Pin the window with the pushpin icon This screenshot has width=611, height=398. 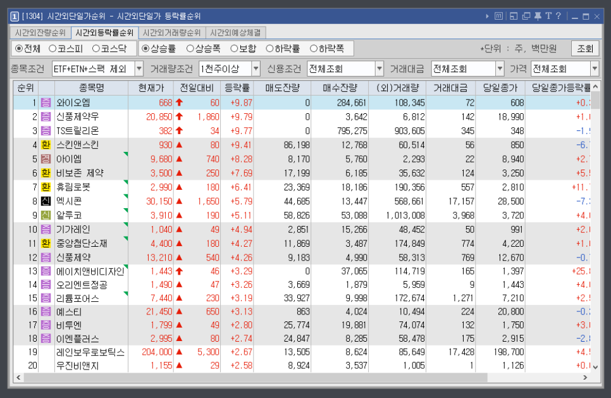538,16
